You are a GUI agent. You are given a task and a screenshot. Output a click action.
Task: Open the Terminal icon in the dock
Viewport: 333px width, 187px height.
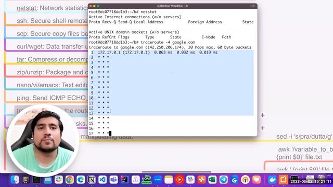[37, 180]
